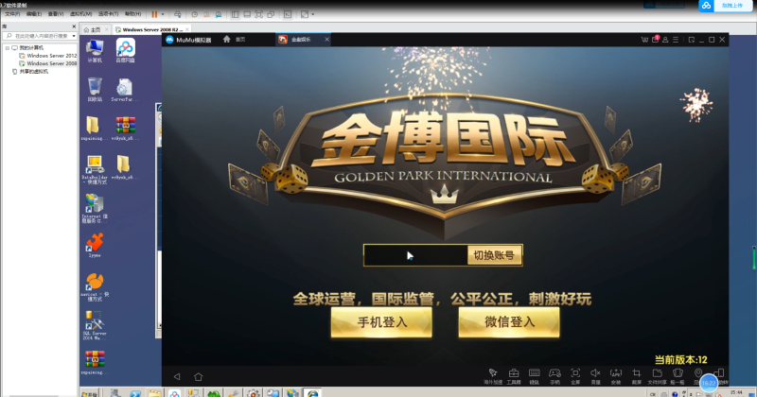Open the MuMu emulator 首页 home tab

(x=235, y=40)
